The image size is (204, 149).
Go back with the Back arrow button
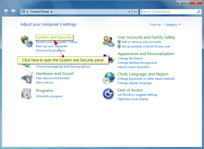(x=6, y=12)
